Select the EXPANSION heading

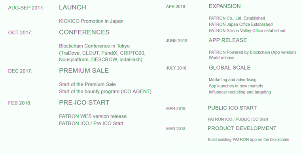225,6
